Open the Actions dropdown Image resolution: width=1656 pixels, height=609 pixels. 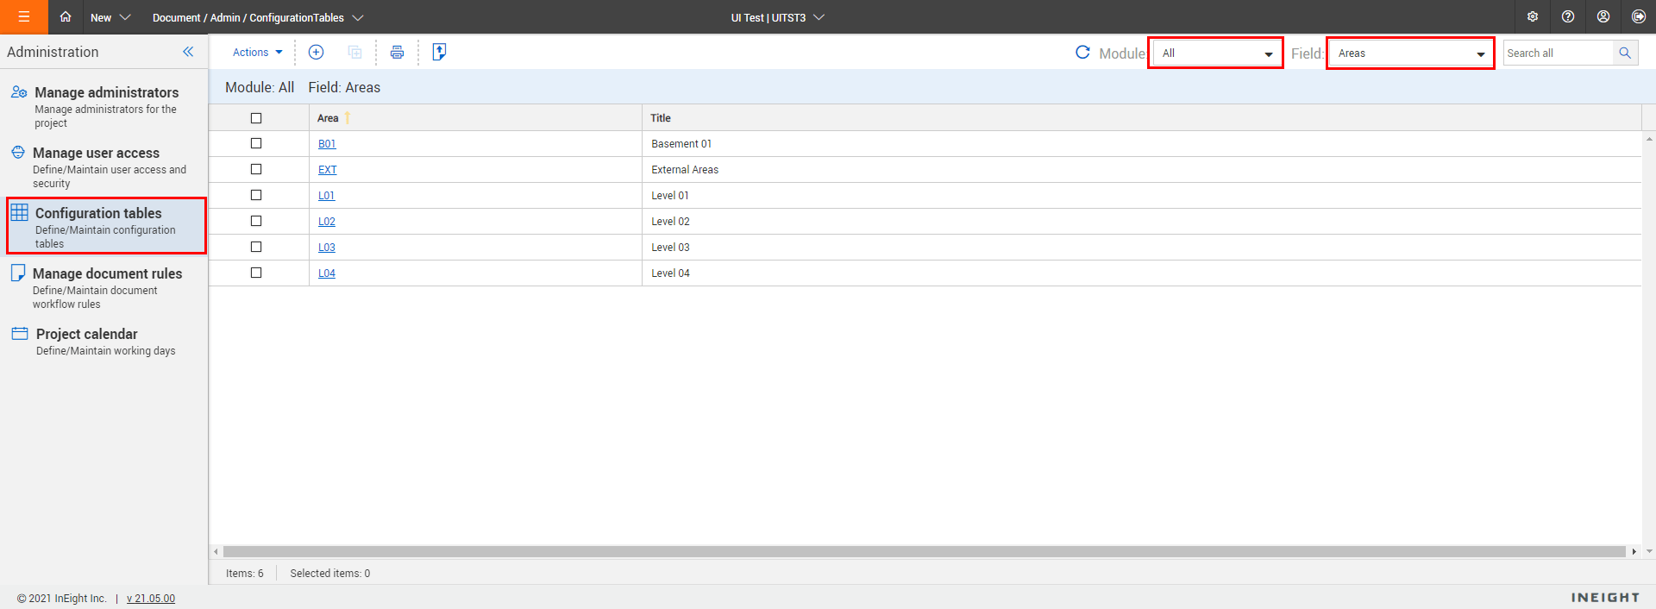pyautogui.click(x=257, y=53)
